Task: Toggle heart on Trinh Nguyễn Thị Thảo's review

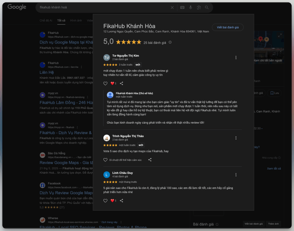Action: tap(105, 160)
